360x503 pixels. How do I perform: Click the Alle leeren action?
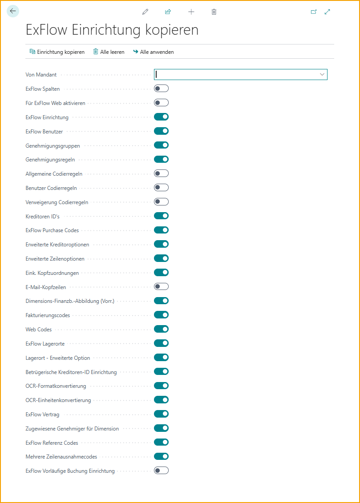point(112,52)
